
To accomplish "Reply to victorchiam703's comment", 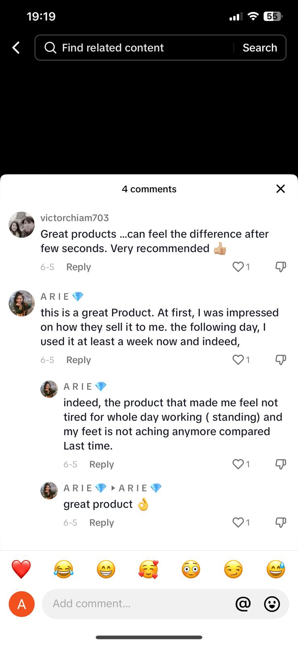I will point(79,267).
